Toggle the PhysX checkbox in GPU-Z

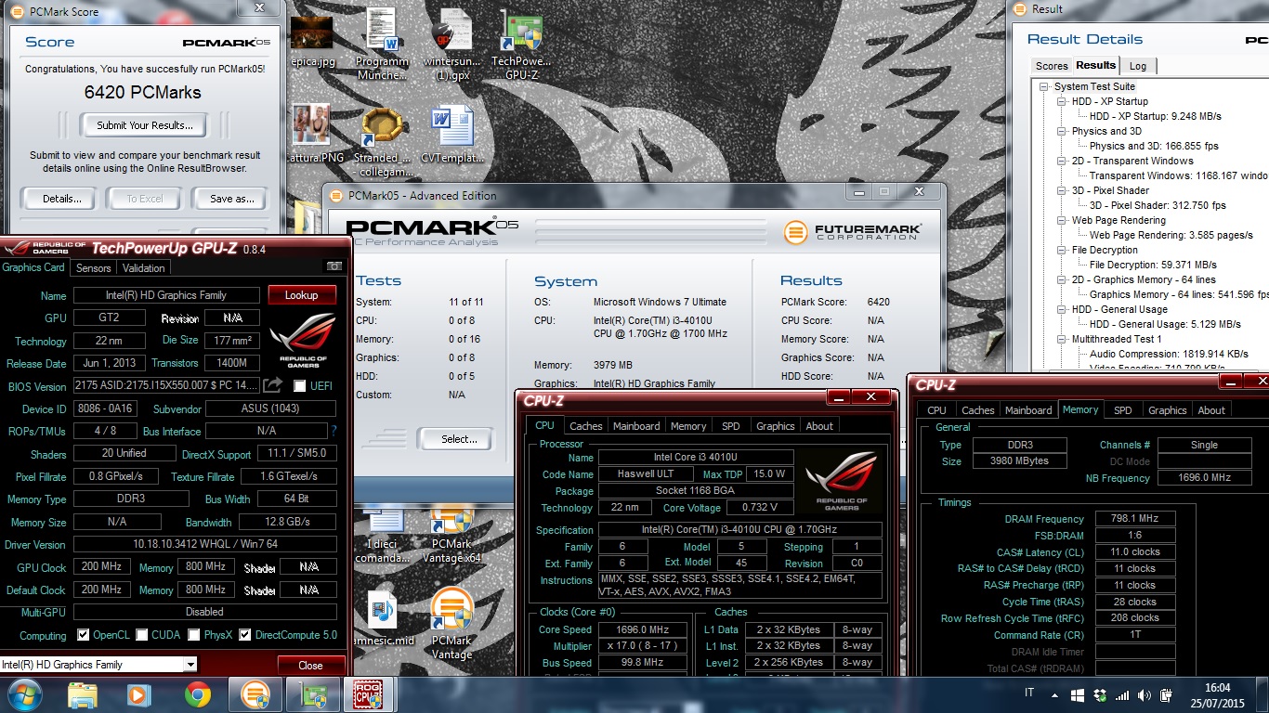pos(194,635)
